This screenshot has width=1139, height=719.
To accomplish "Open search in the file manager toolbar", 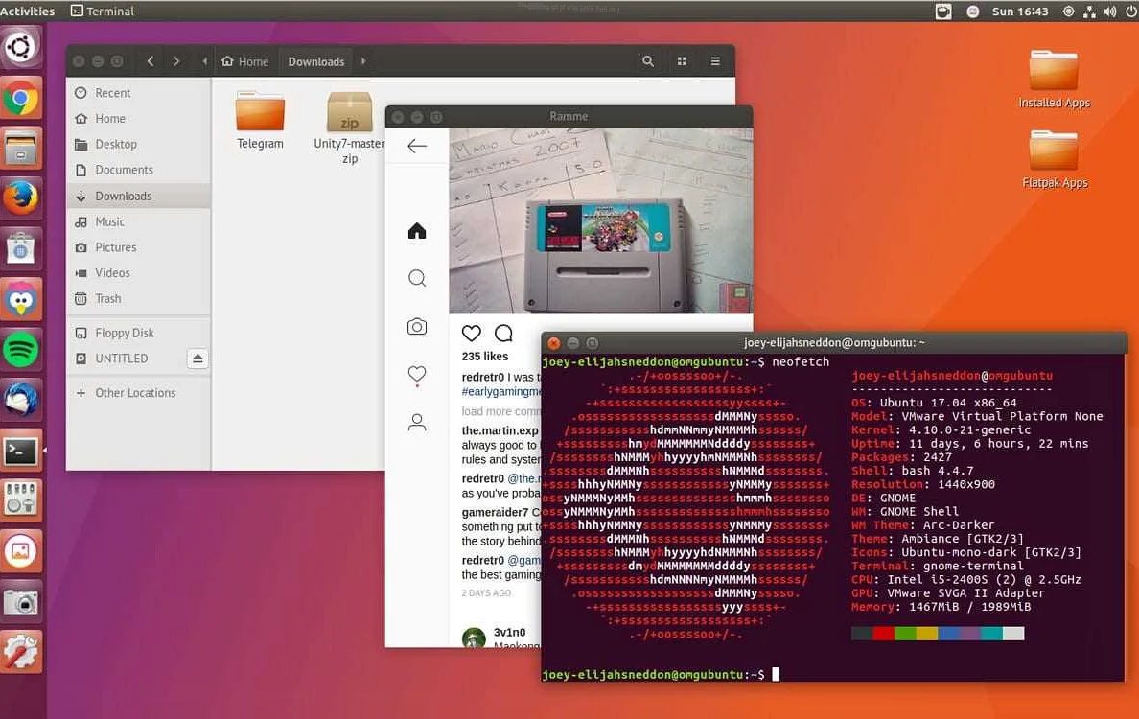I will point(647,60).
